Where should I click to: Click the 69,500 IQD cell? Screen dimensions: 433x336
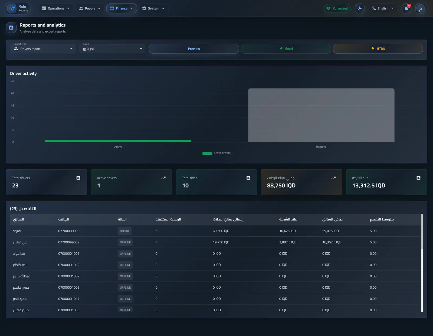point(221,231)
